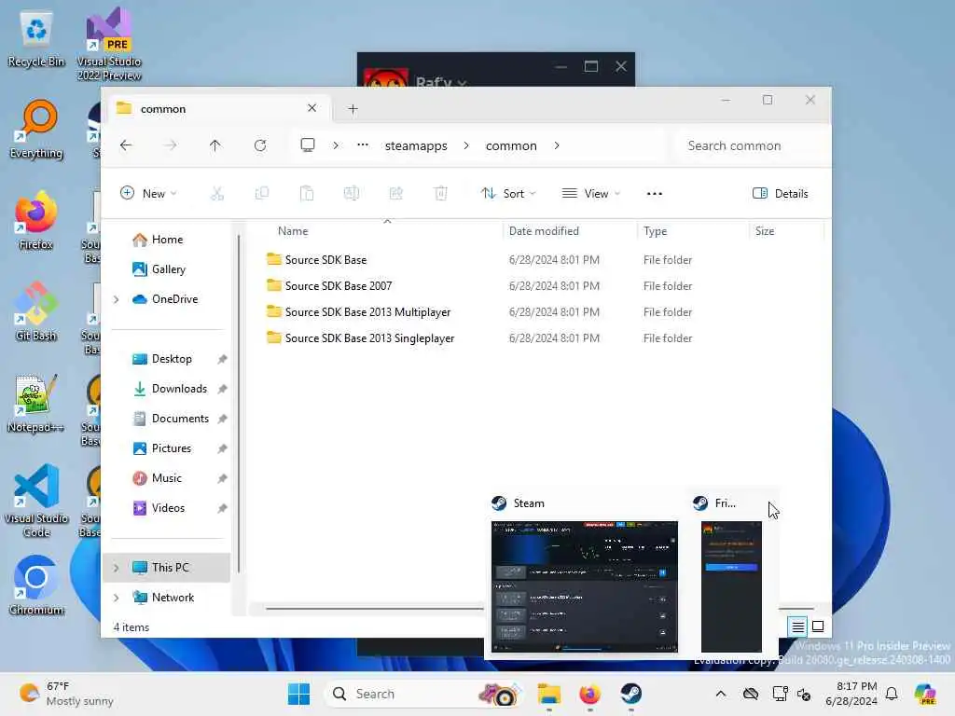Expand the chevron after common breadcrumb
This screenshot has width=955, height=716.
pos(557,145)
